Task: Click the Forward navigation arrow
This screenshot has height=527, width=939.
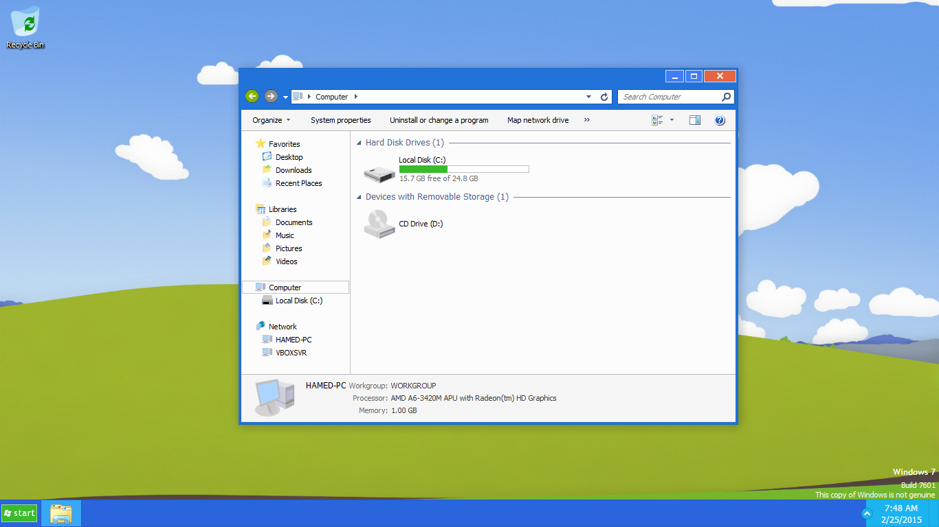Action: pyautogui.click(x=271, y=97)
